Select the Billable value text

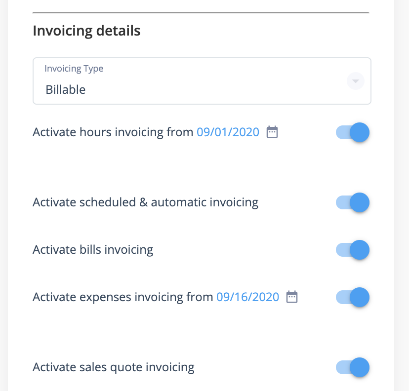[66, 90]
